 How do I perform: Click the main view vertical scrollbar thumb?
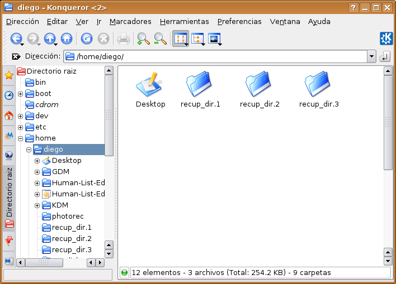(x=388, y=122)
